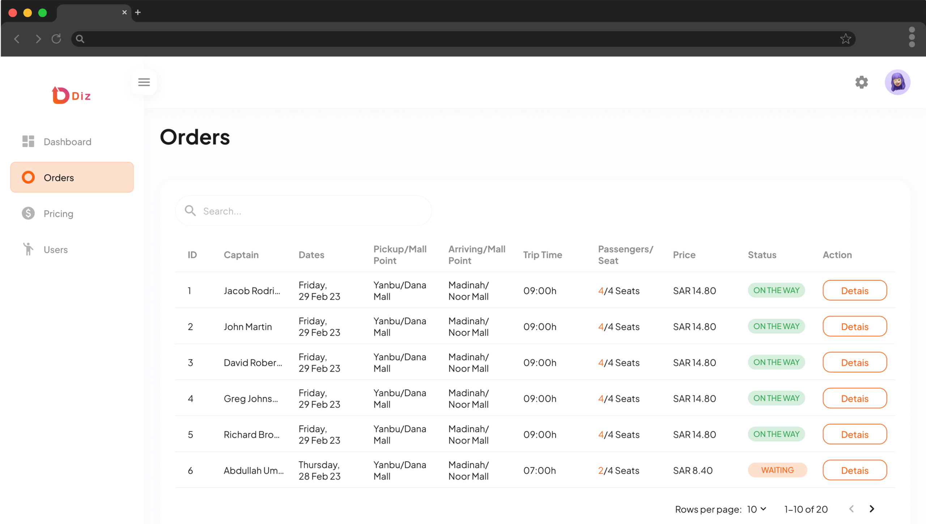This screenshot has width=926, height=524.
Task: Open the profile avatar menu
Action: [x=898, y=82]
